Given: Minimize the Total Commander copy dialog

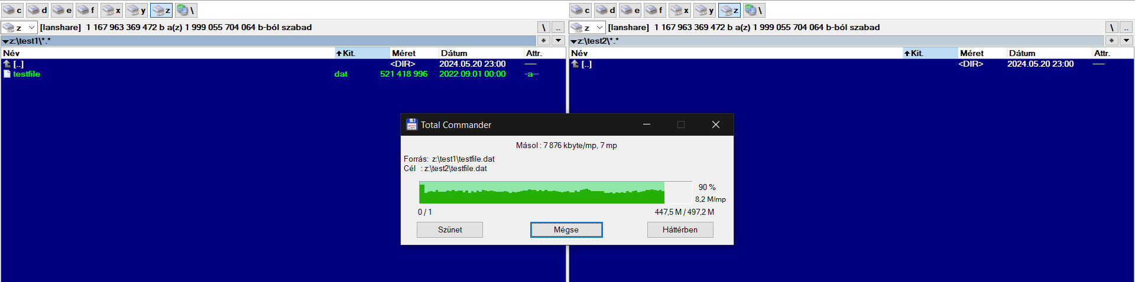Looking at the screenshot, I should point(647,124).
